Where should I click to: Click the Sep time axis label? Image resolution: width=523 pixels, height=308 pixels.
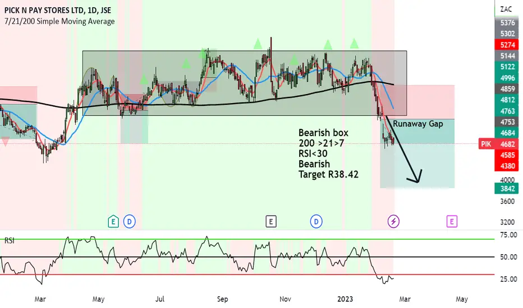(222, 299)
